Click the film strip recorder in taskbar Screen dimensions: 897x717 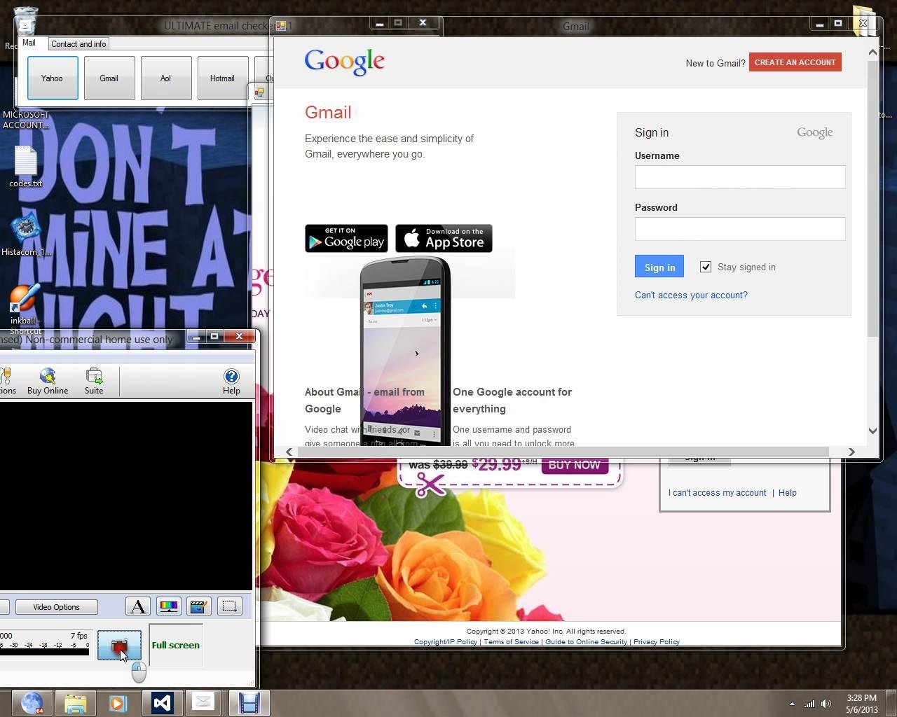click(248, 703)
